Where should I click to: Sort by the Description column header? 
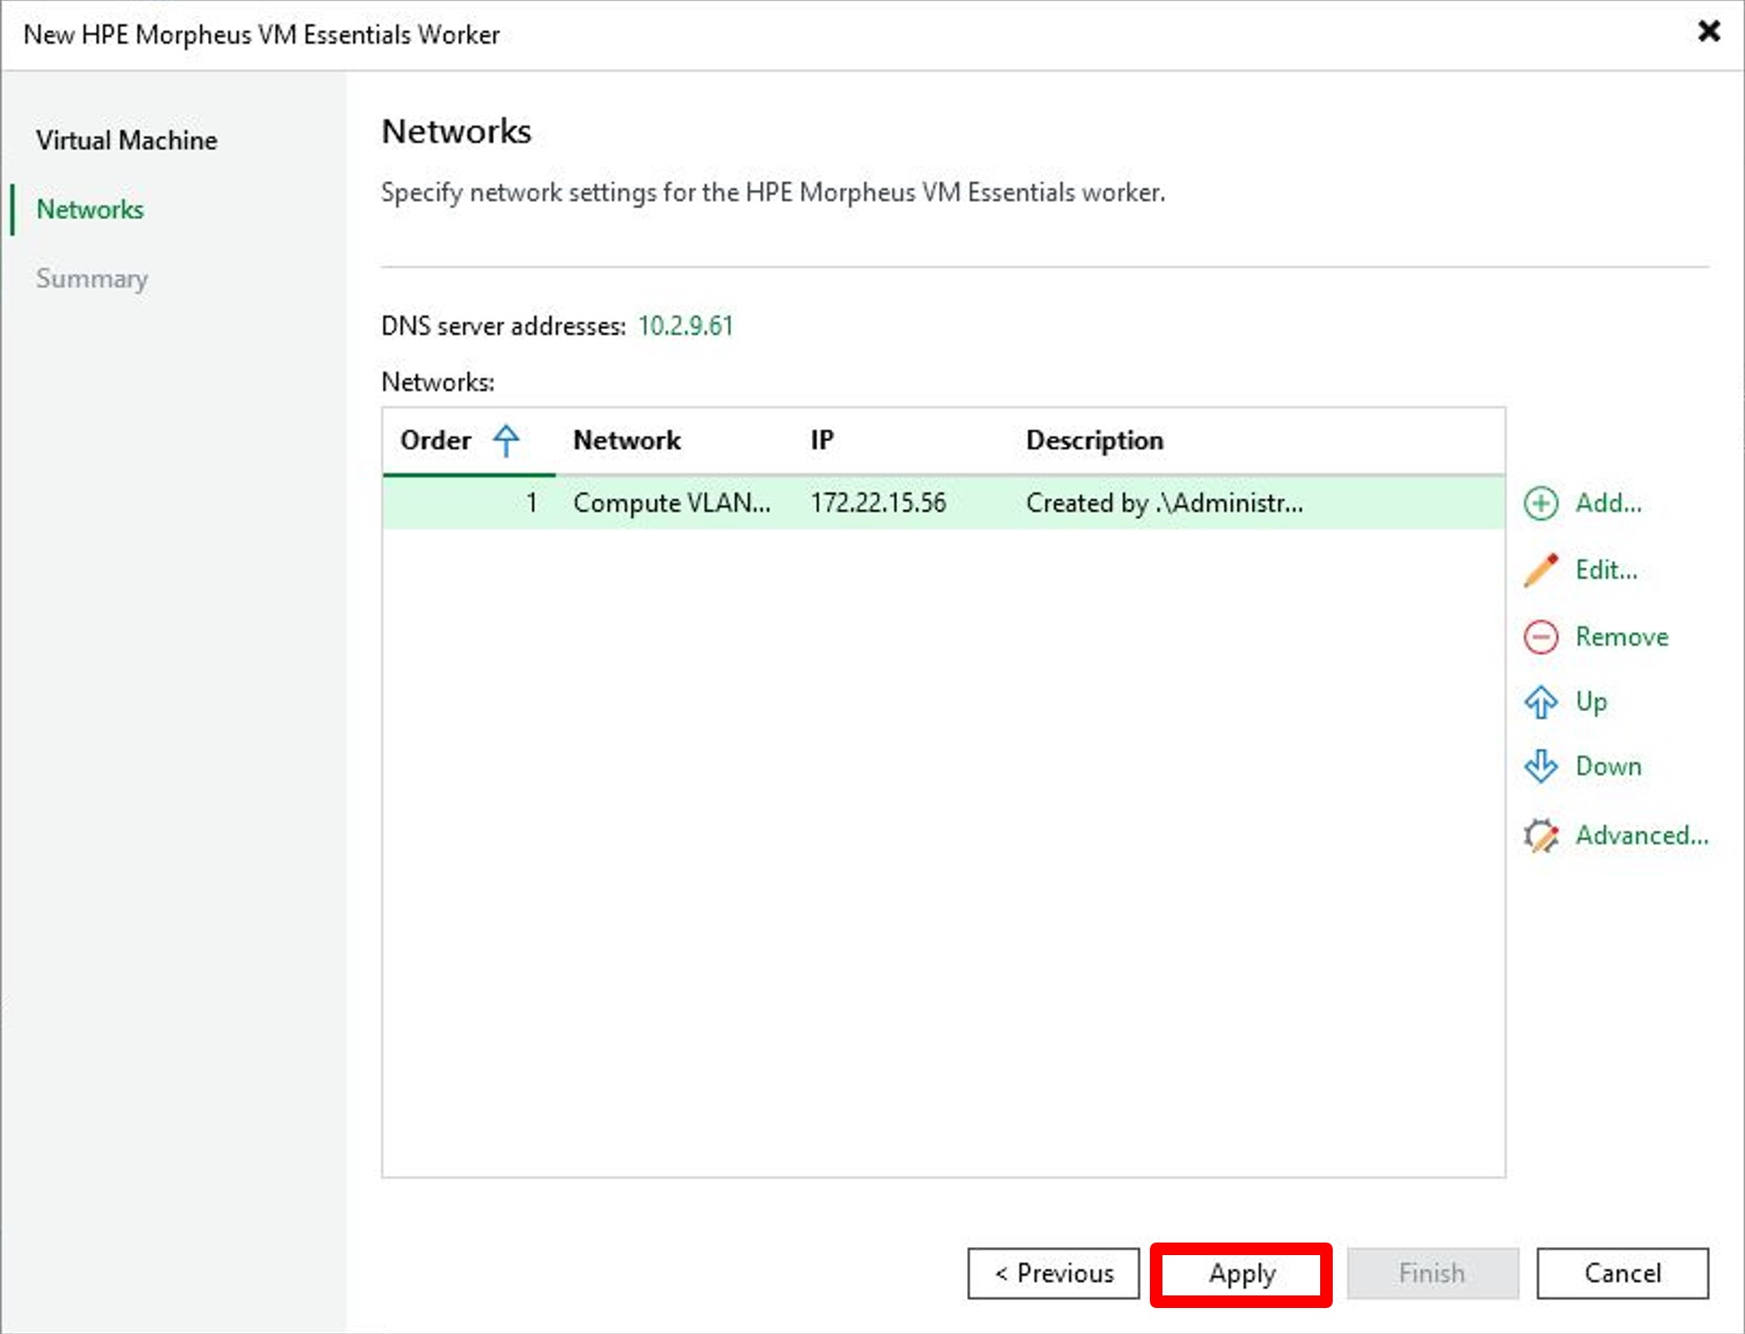pos(1094,440)
